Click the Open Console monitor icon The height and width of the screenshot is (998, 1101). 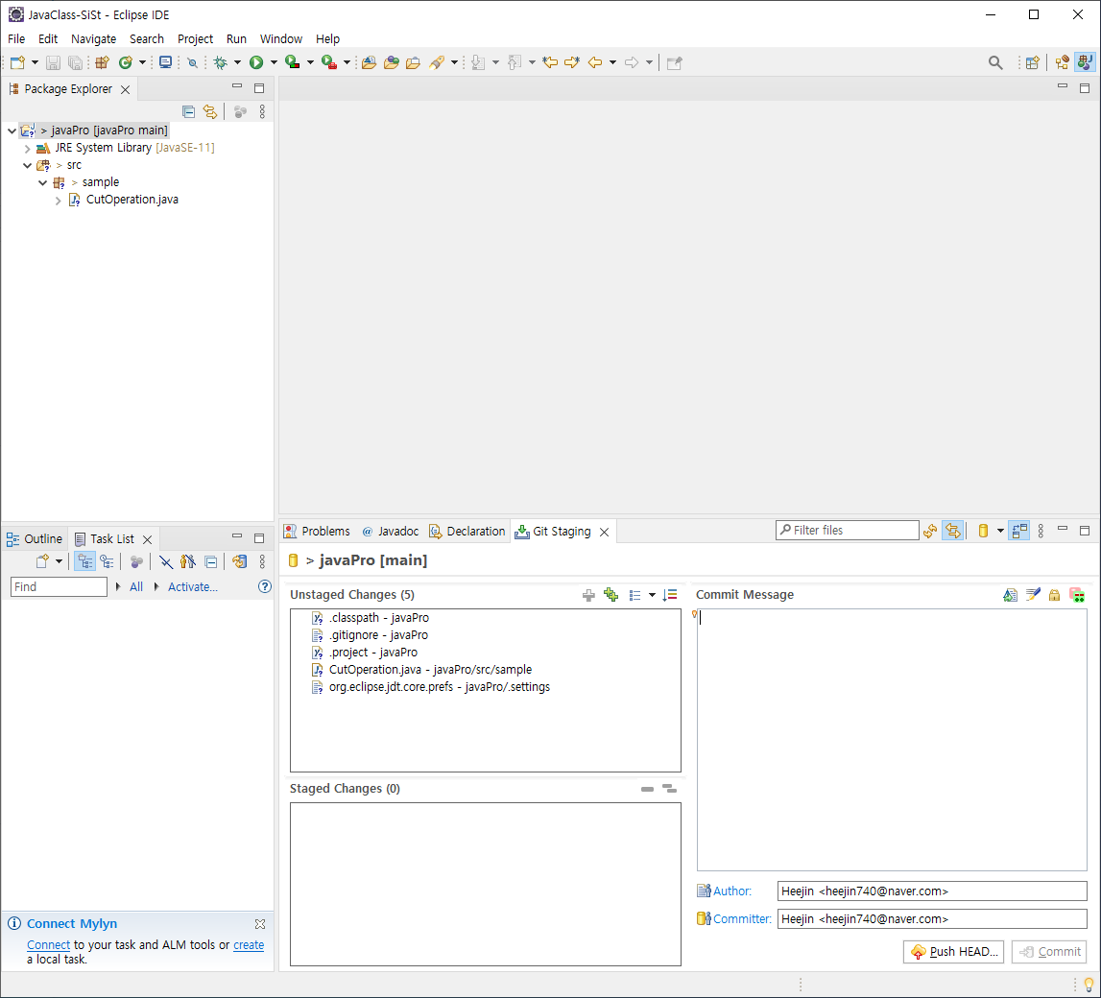coord(166,62)
